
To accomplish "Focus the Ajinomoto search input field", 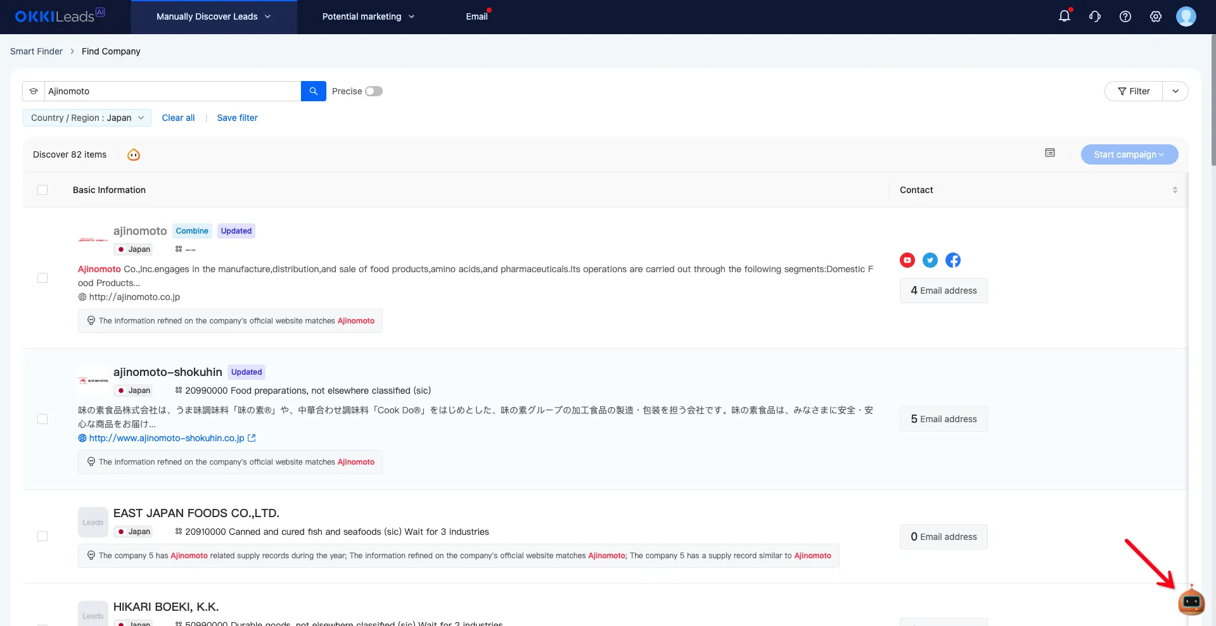I will pos(172,91).
